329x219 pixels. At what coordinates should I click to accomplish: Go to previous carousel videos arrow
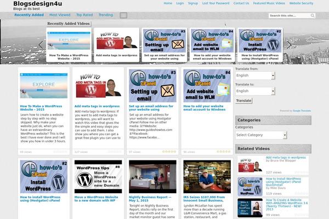41,45
